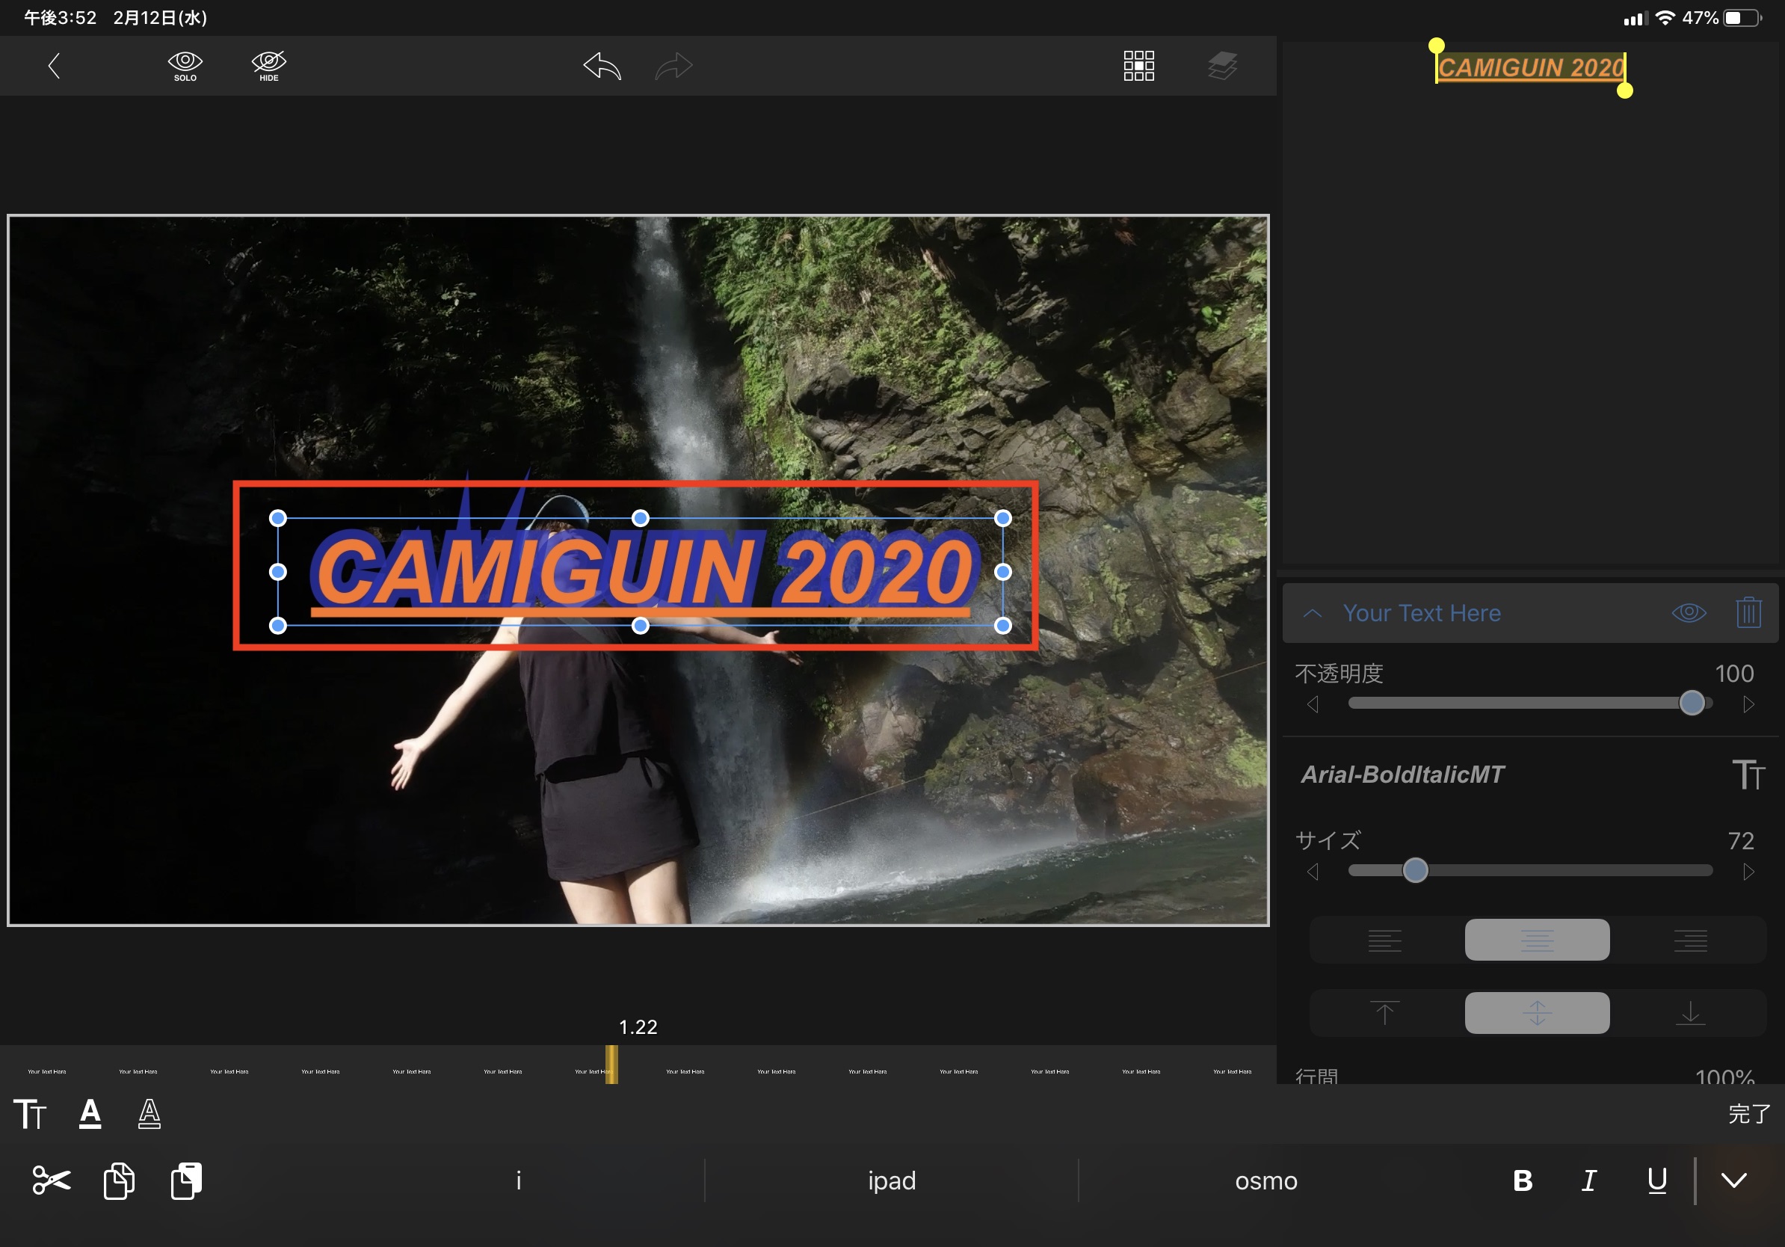This screenshot has height=1247, width=1785.
Task: Click the copy icon
Action: click(x=119, y=1180)
